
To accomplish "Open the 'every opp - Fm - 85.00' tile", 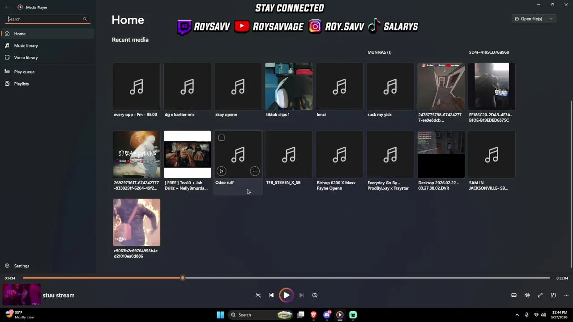I will (137, 86).
